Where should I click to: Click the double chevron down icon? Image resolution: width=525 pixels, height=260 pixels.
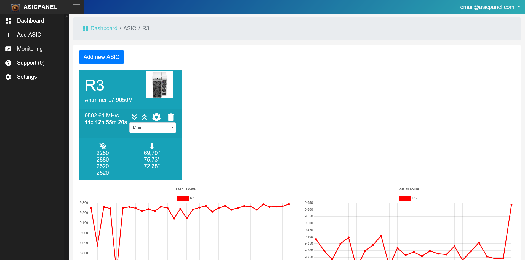tap(134, 117)
